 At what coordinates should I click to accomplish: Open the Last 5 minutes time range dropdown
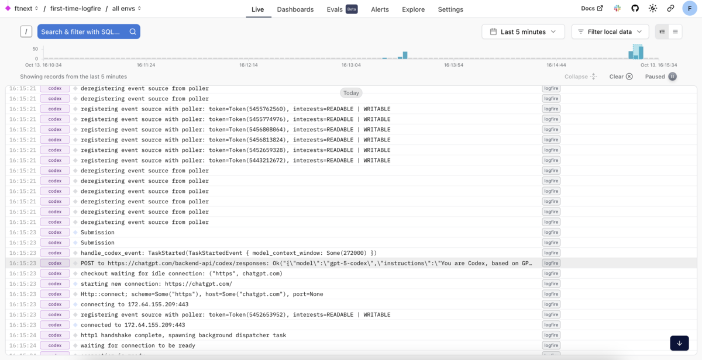pos(522,31)
